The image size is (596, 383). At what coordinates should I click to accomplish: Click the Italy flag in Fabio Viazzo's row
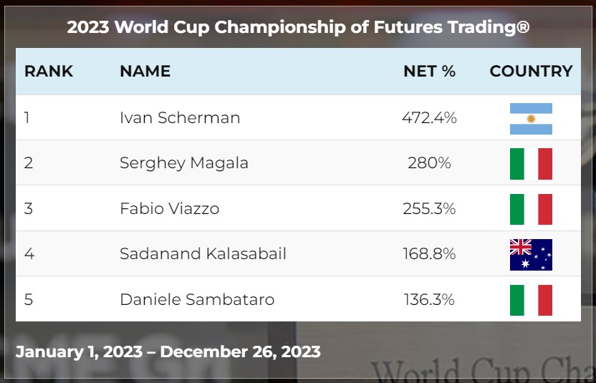click(x=531, y=209)
